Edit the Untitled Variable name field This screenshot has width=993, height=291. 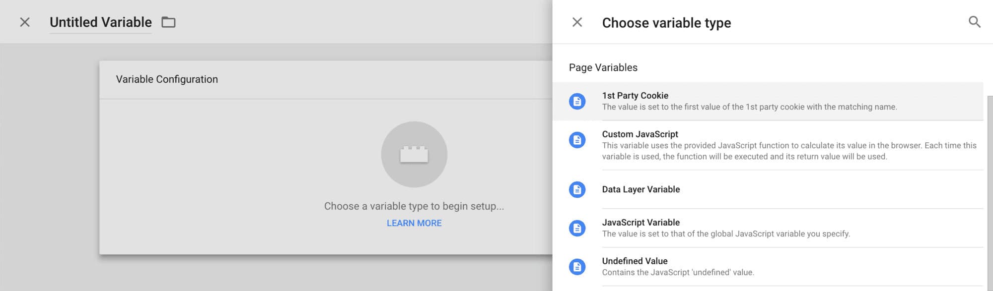coord(101,22)
